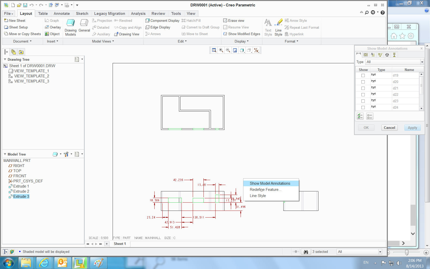Image resolution: width=430 pixels, height=269 pixels.
Task: Click the Text Style icon
Action: [268, 27]
